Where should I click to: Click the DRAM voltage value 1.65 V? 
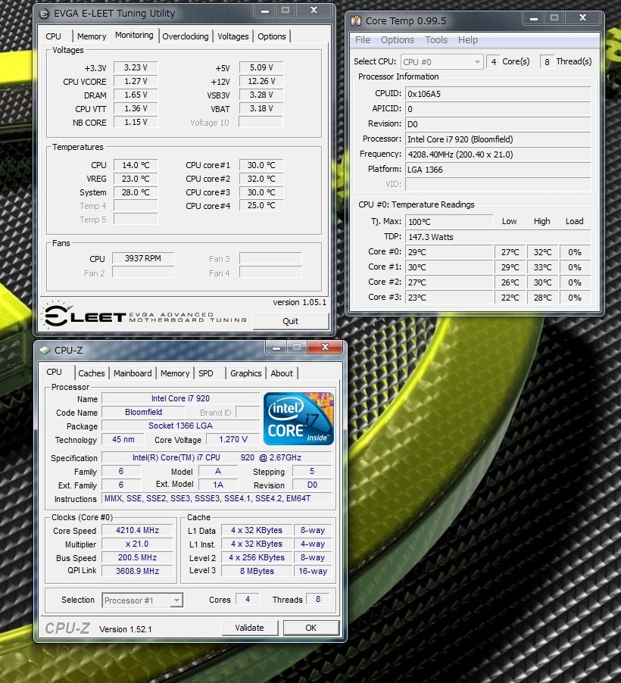(136, 95)
